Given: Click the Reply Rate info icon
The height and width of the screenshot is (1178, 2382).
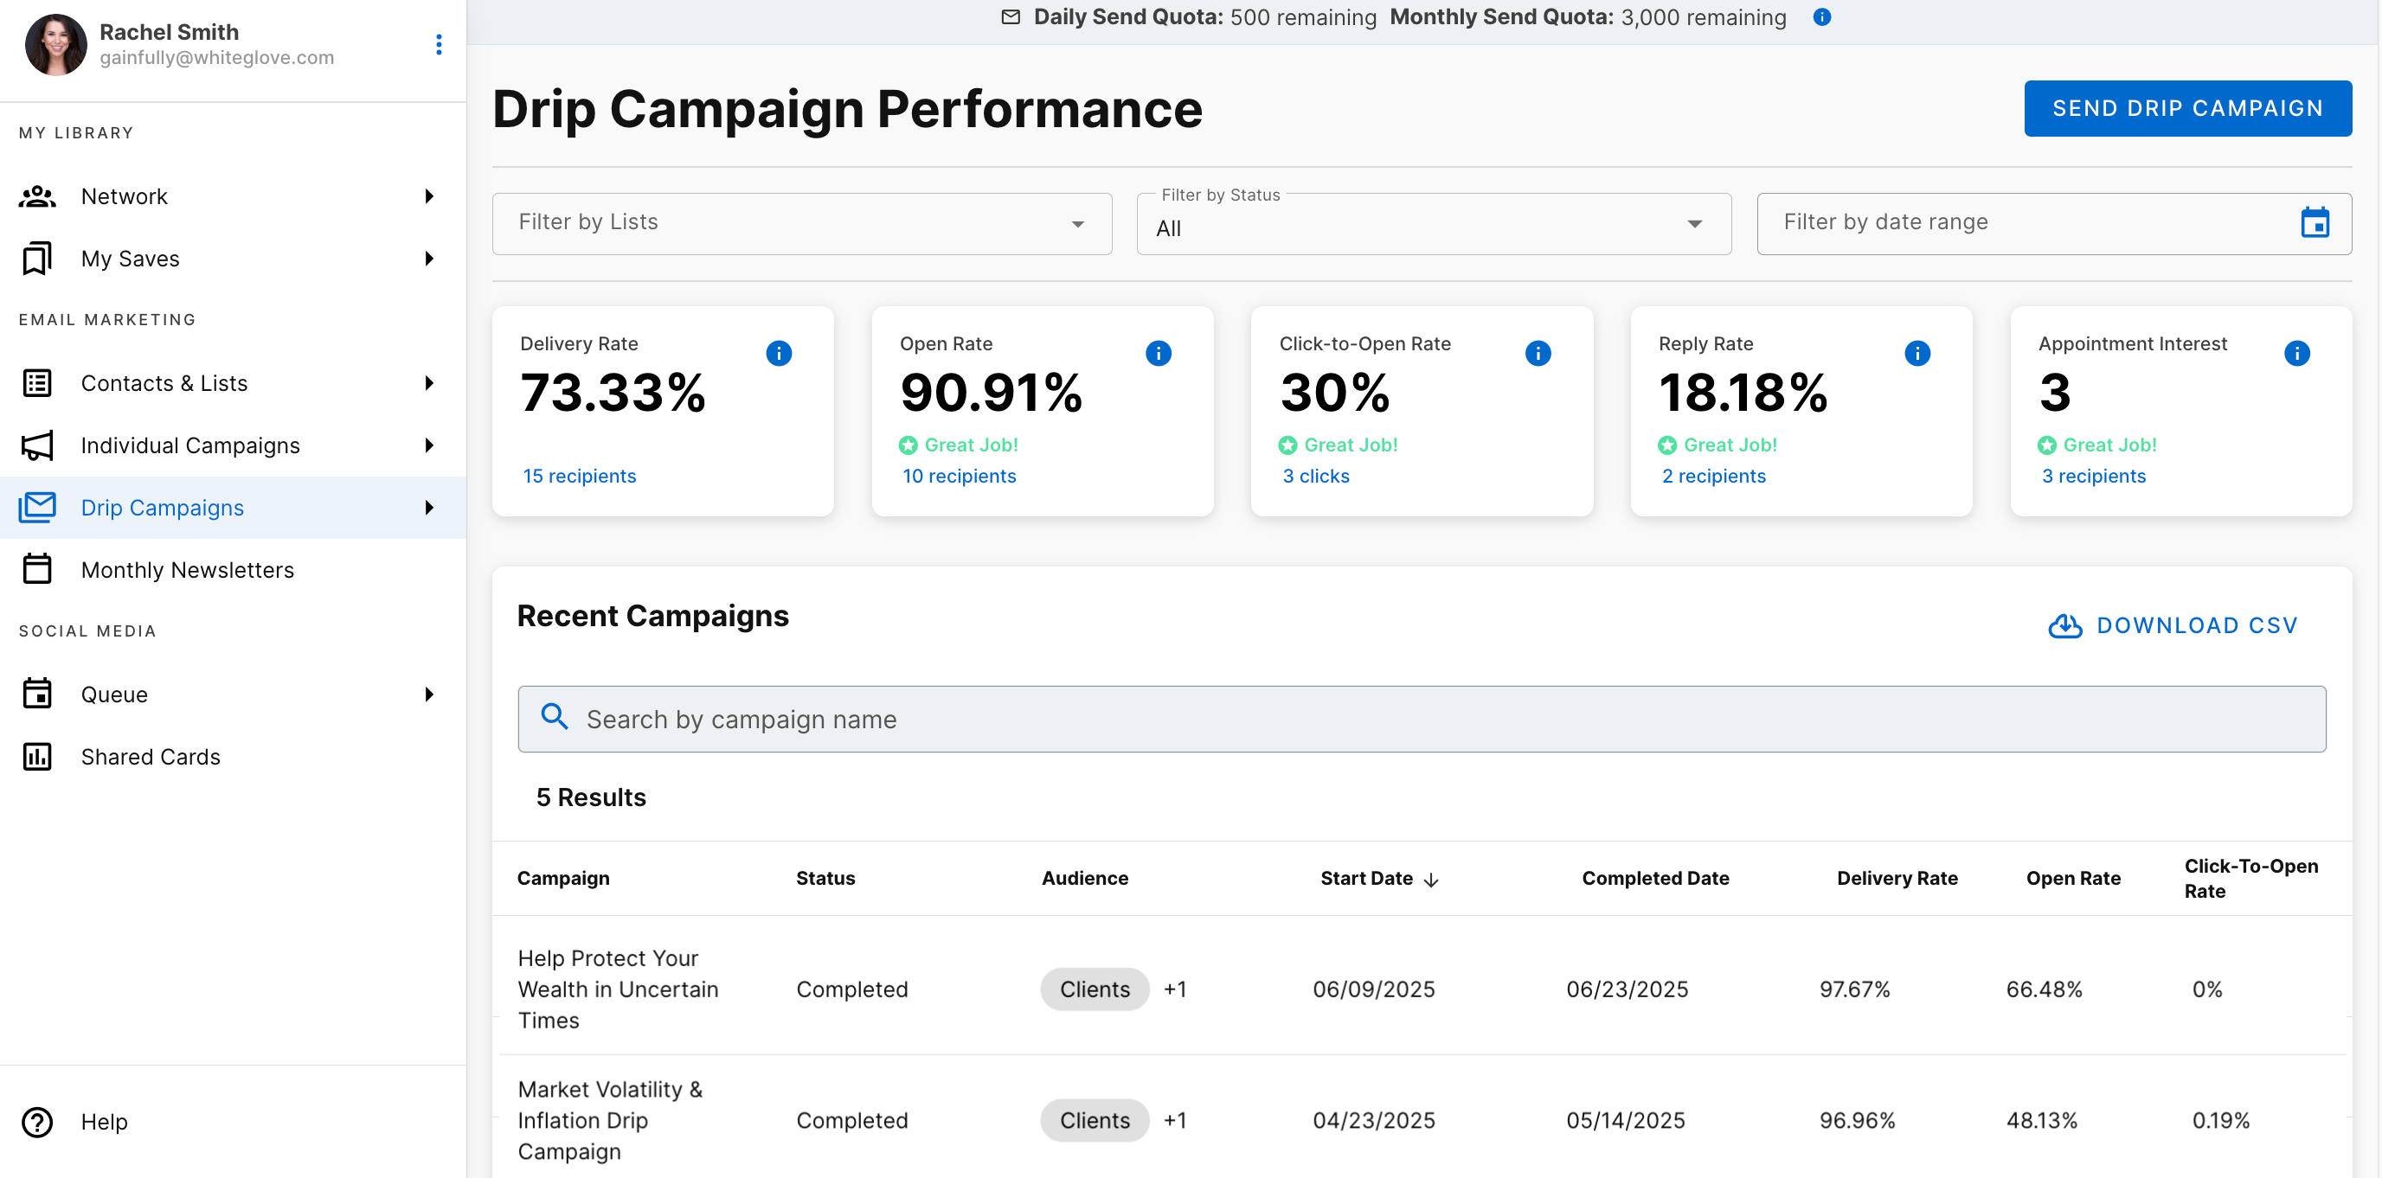Looking at the screenshot, I should pos(1917,353).
